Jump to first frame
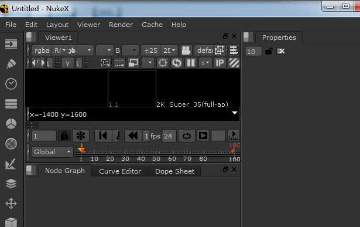The image size is (360, 227). 103,135
